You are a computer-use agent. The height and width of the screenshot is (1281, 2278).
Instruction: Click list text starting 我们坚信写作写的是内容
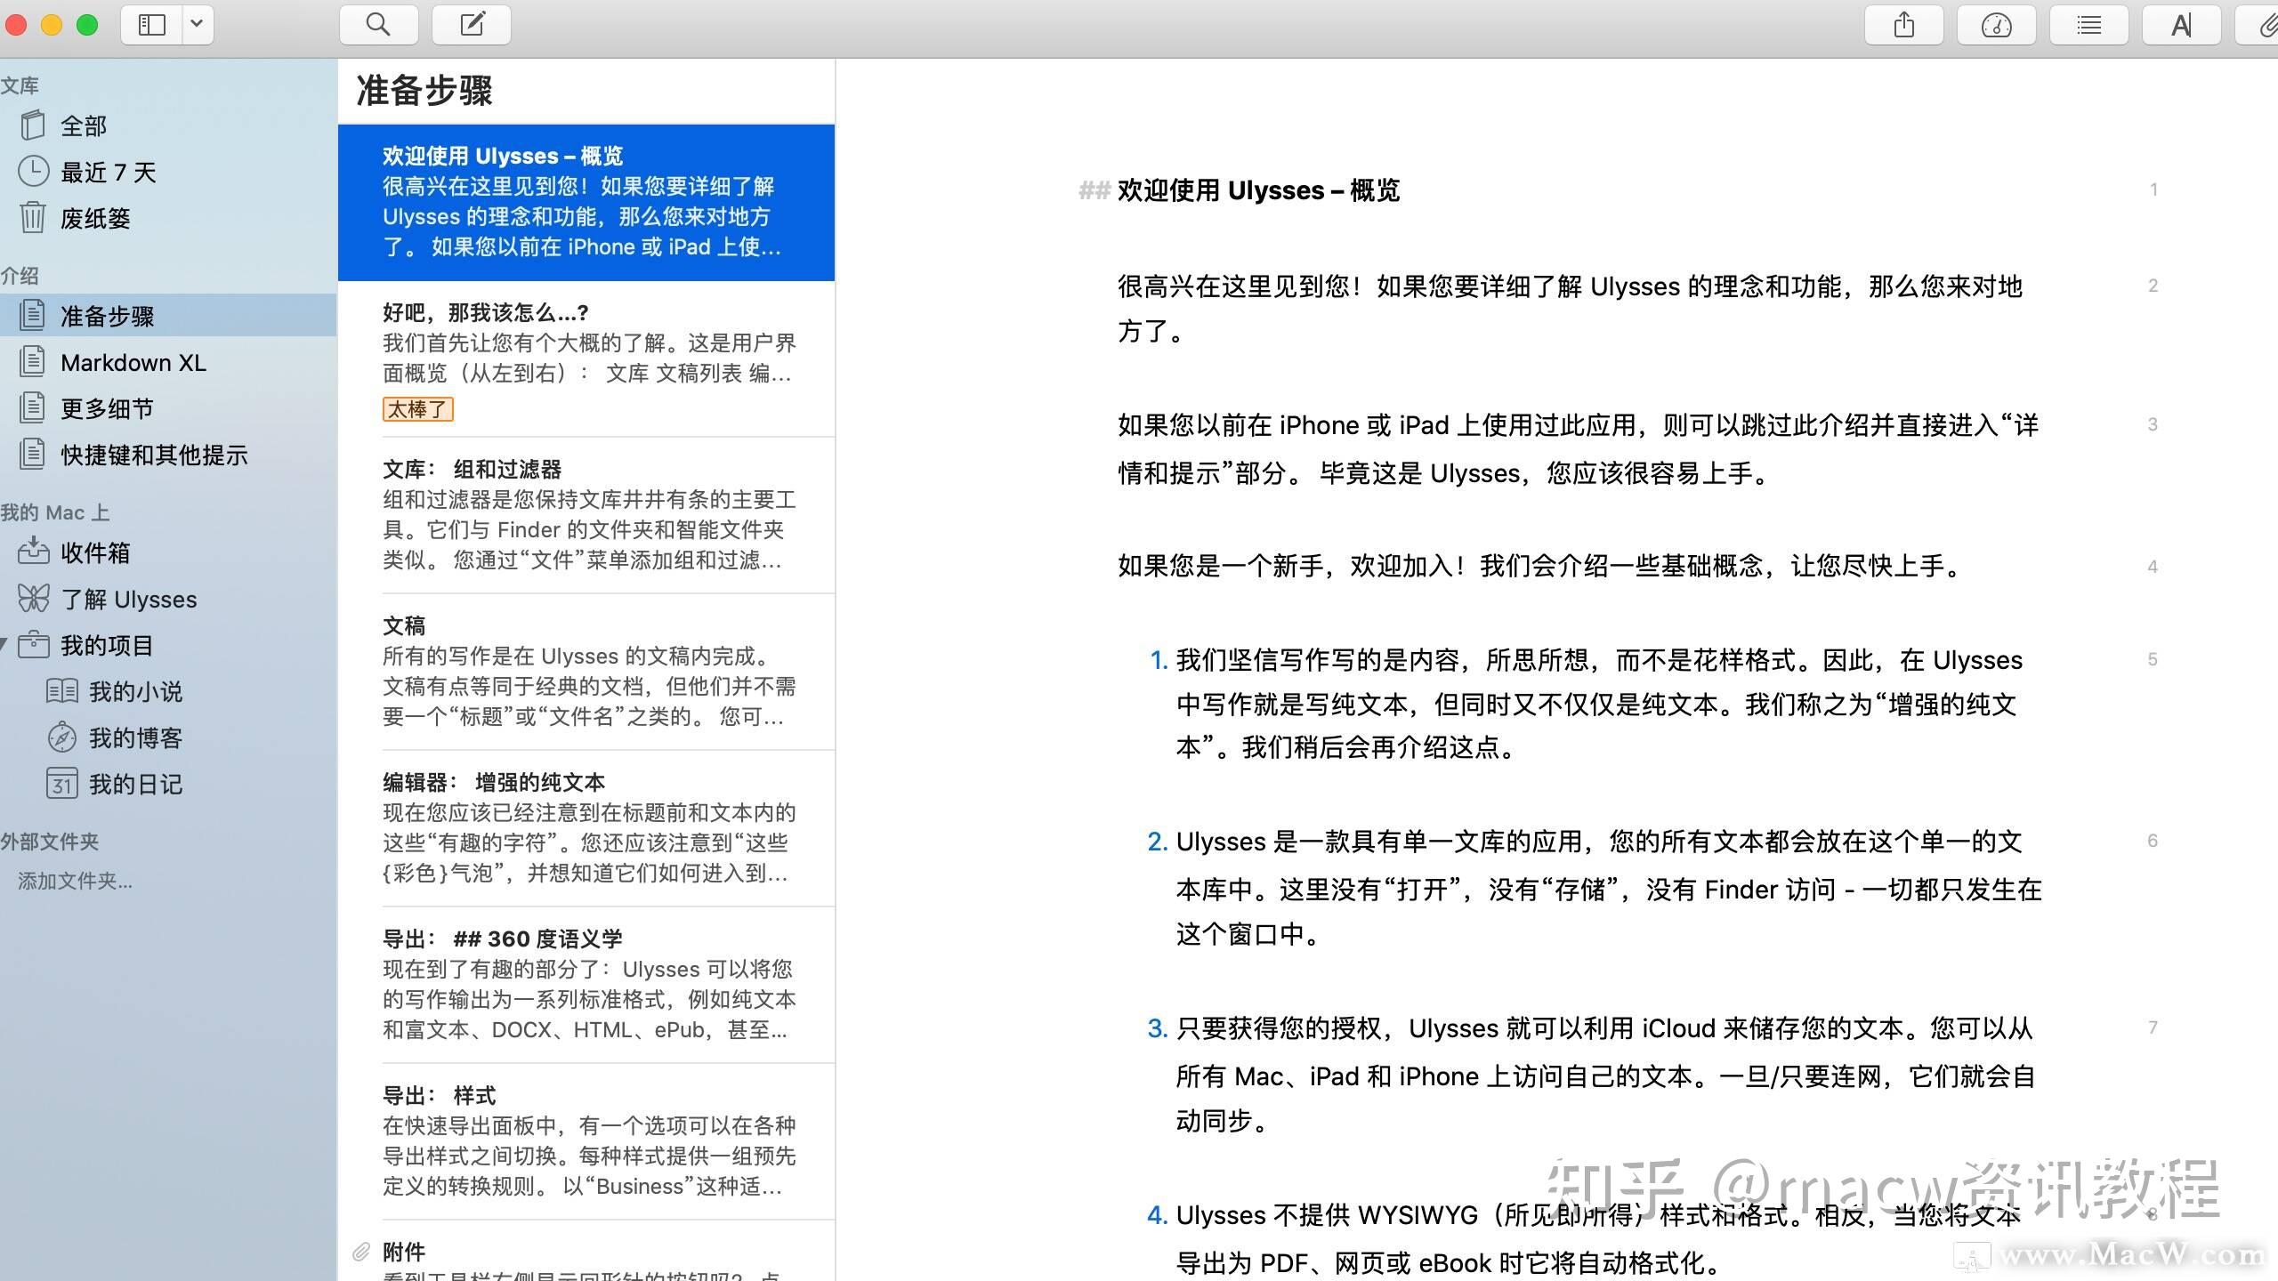1600,704
